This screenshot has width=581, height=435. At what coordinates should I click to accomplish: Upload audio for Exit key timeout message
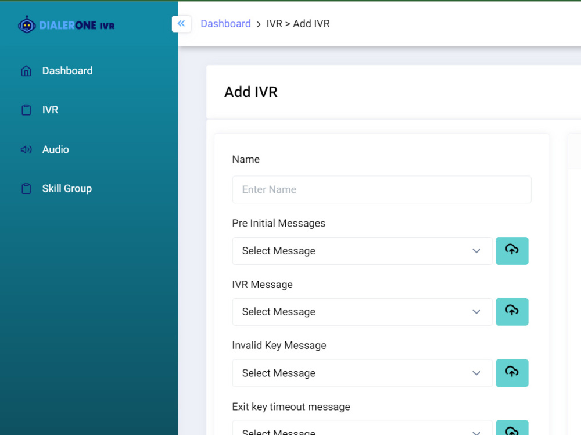(x=512, y=429)
